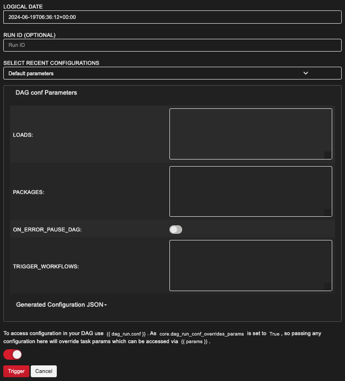Click the resize handle of LOADS textarea

[x=328, y=155]
